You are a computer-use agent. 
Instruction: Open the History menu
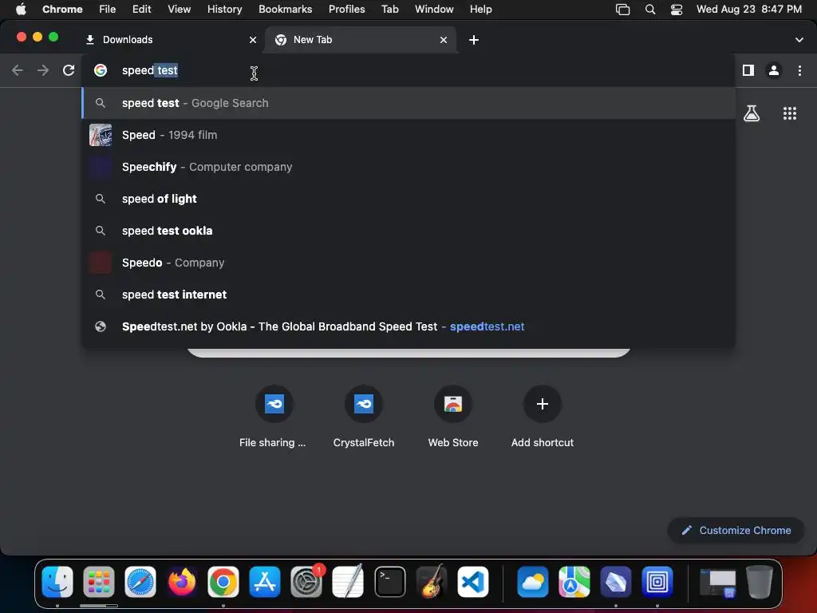click(224, 9)
